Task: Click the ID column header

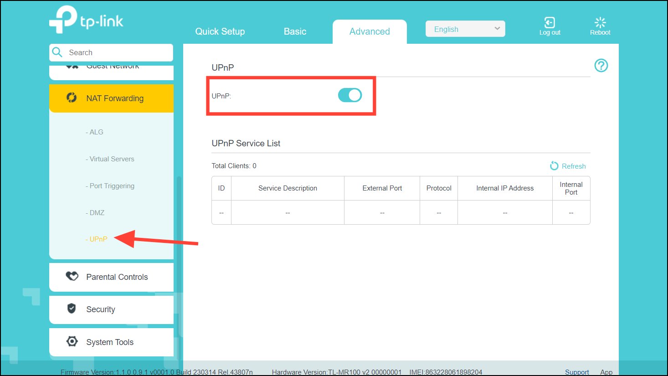Action: click(x=221, y=188)
